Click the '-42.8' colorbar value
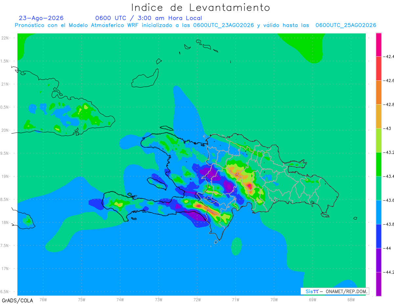This screenshot has height=304, width=394. 389,104
